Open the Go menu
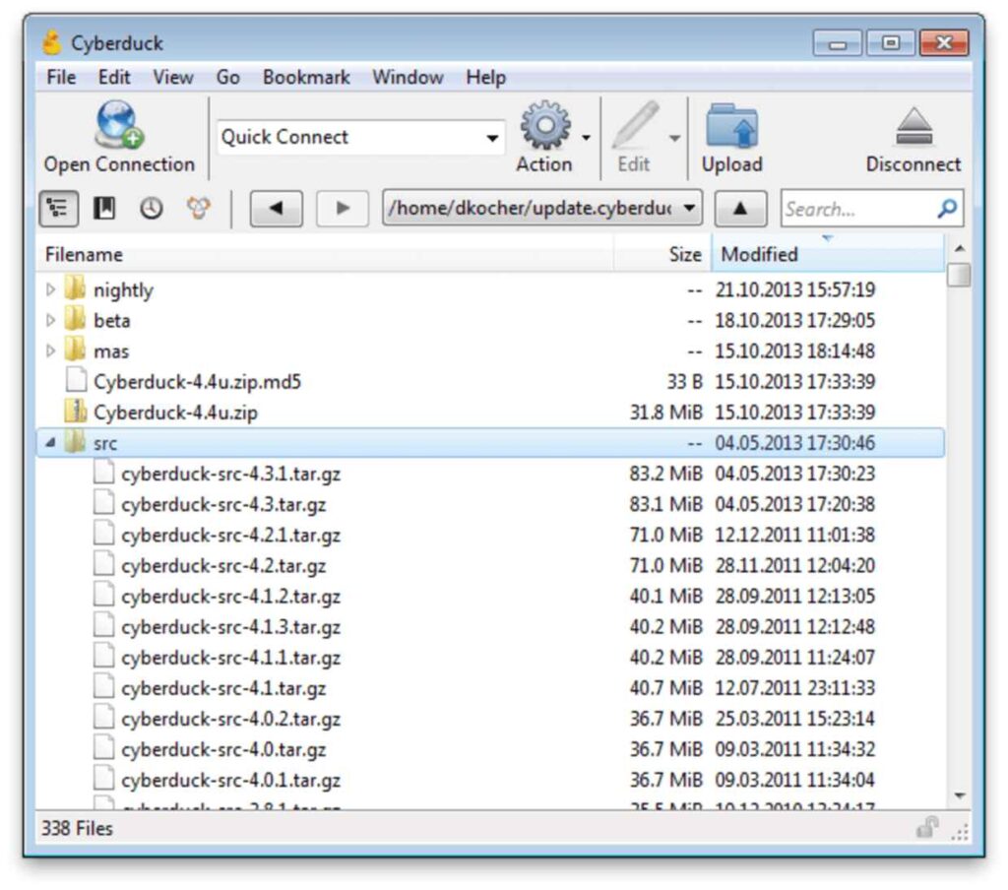 click(227, 78)
